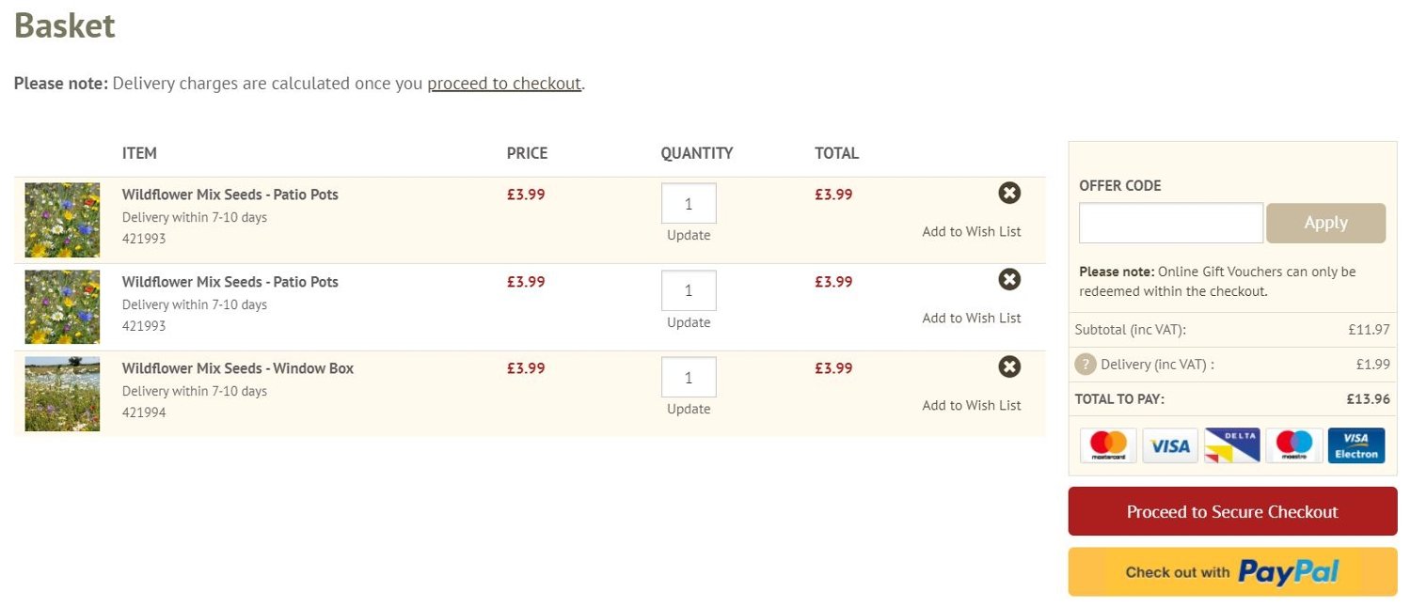Apply the offer code

click(1325, 223)
